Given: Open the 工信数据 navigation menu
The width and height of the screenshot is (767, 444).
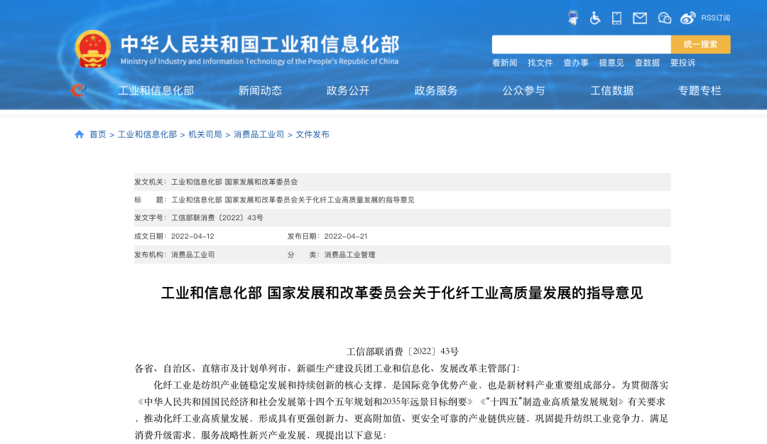Looking at the screenshot, I should (612, 90).
